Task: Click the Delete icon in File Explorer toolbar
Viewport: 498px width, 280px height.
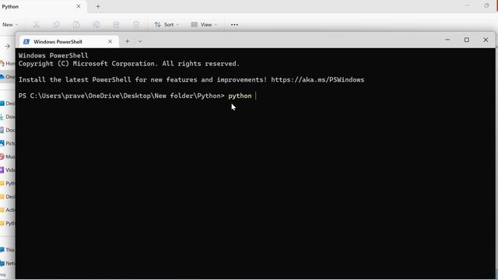Action: pyautogui.click(x=136, y=24)
